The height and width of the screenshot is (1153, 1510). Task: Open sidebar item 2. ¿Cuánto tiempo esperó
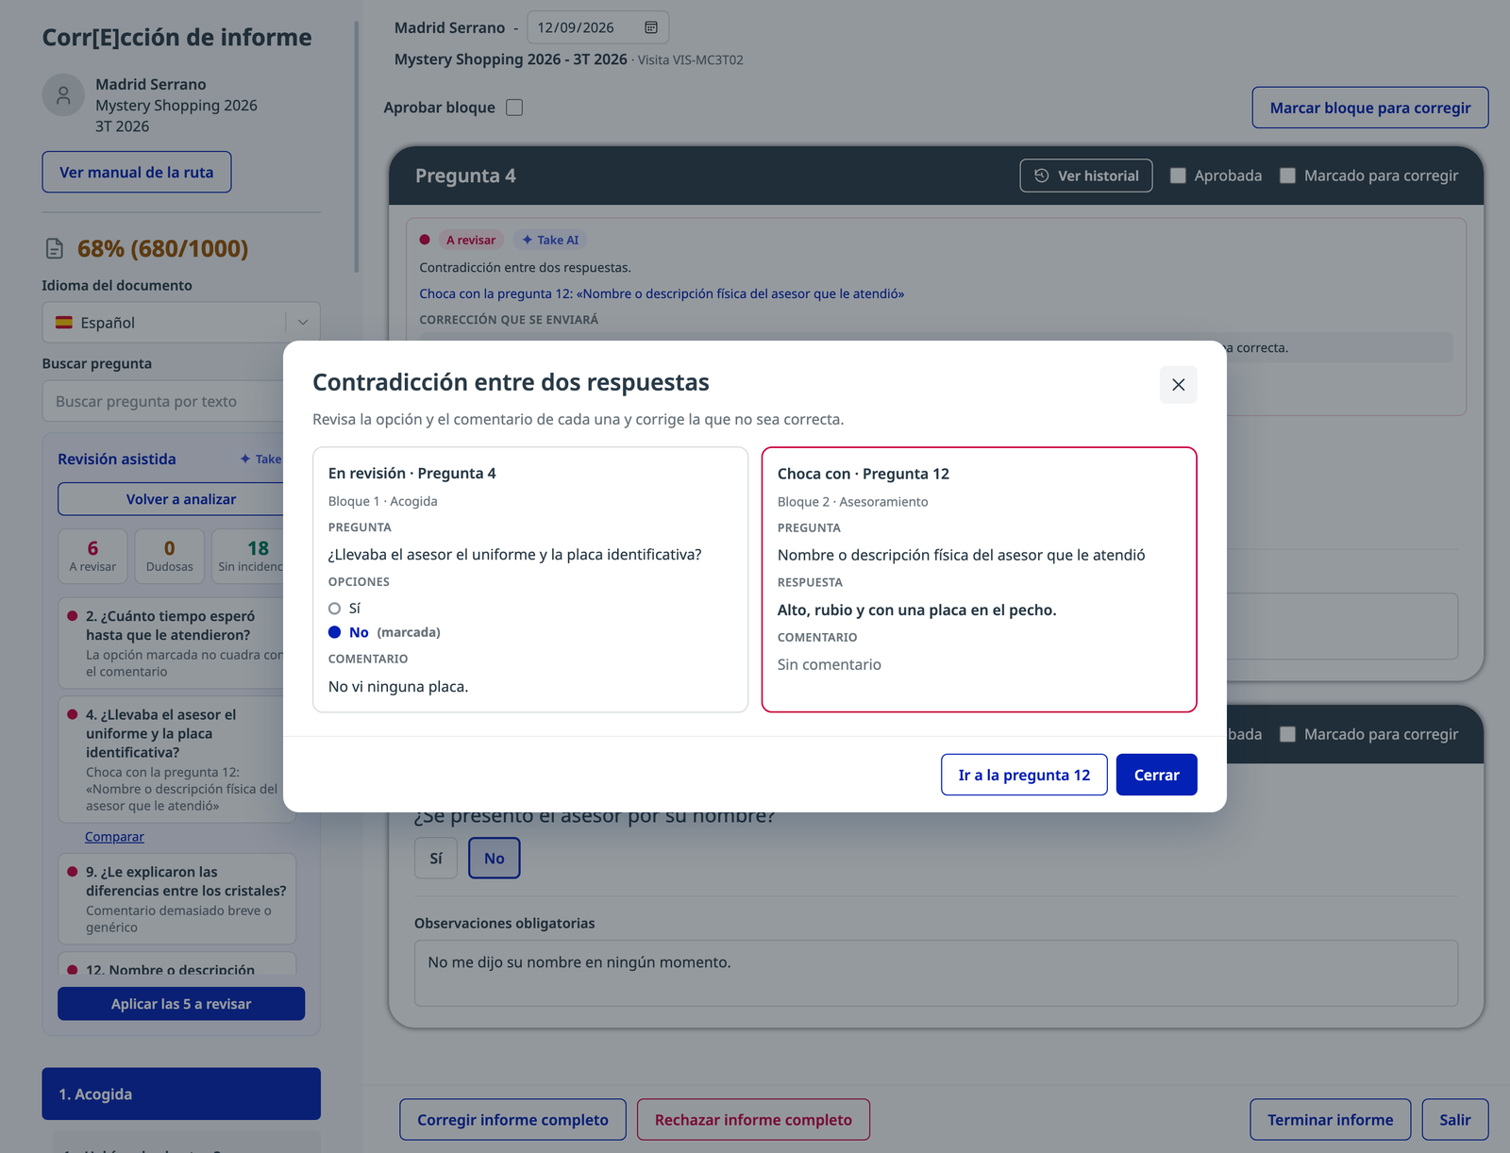pos(171,643)
